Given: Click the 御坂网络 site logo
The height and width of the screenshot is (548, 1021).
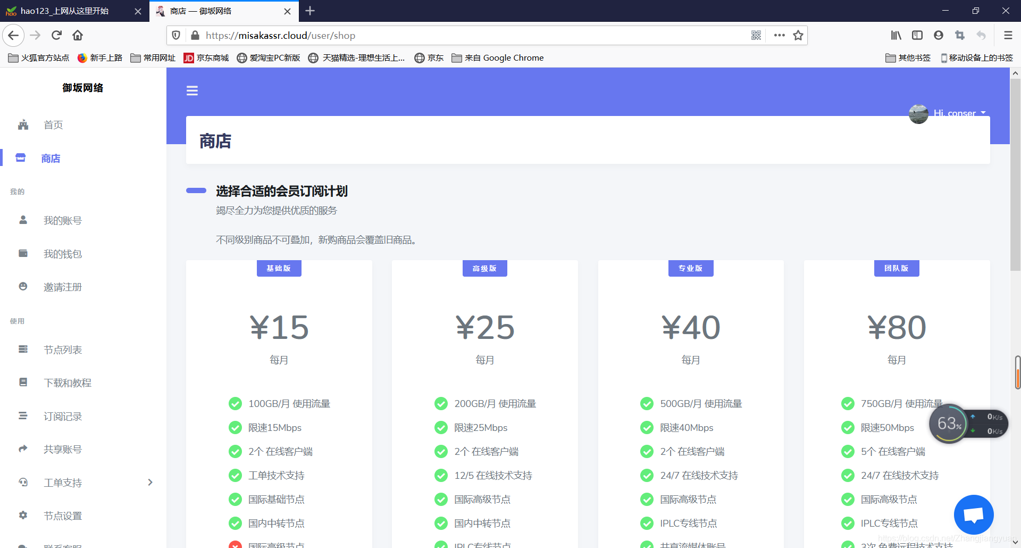Looking at the screenshot, I should tap(83, 88).
